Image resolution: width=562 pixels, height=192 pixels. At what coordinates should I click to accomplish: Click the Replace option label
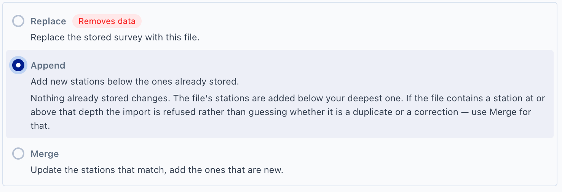(48, 21)
